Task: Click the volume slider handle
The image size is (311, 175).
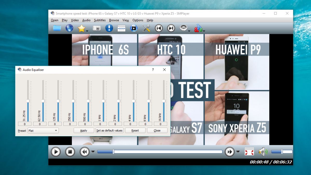Action: 282,152
